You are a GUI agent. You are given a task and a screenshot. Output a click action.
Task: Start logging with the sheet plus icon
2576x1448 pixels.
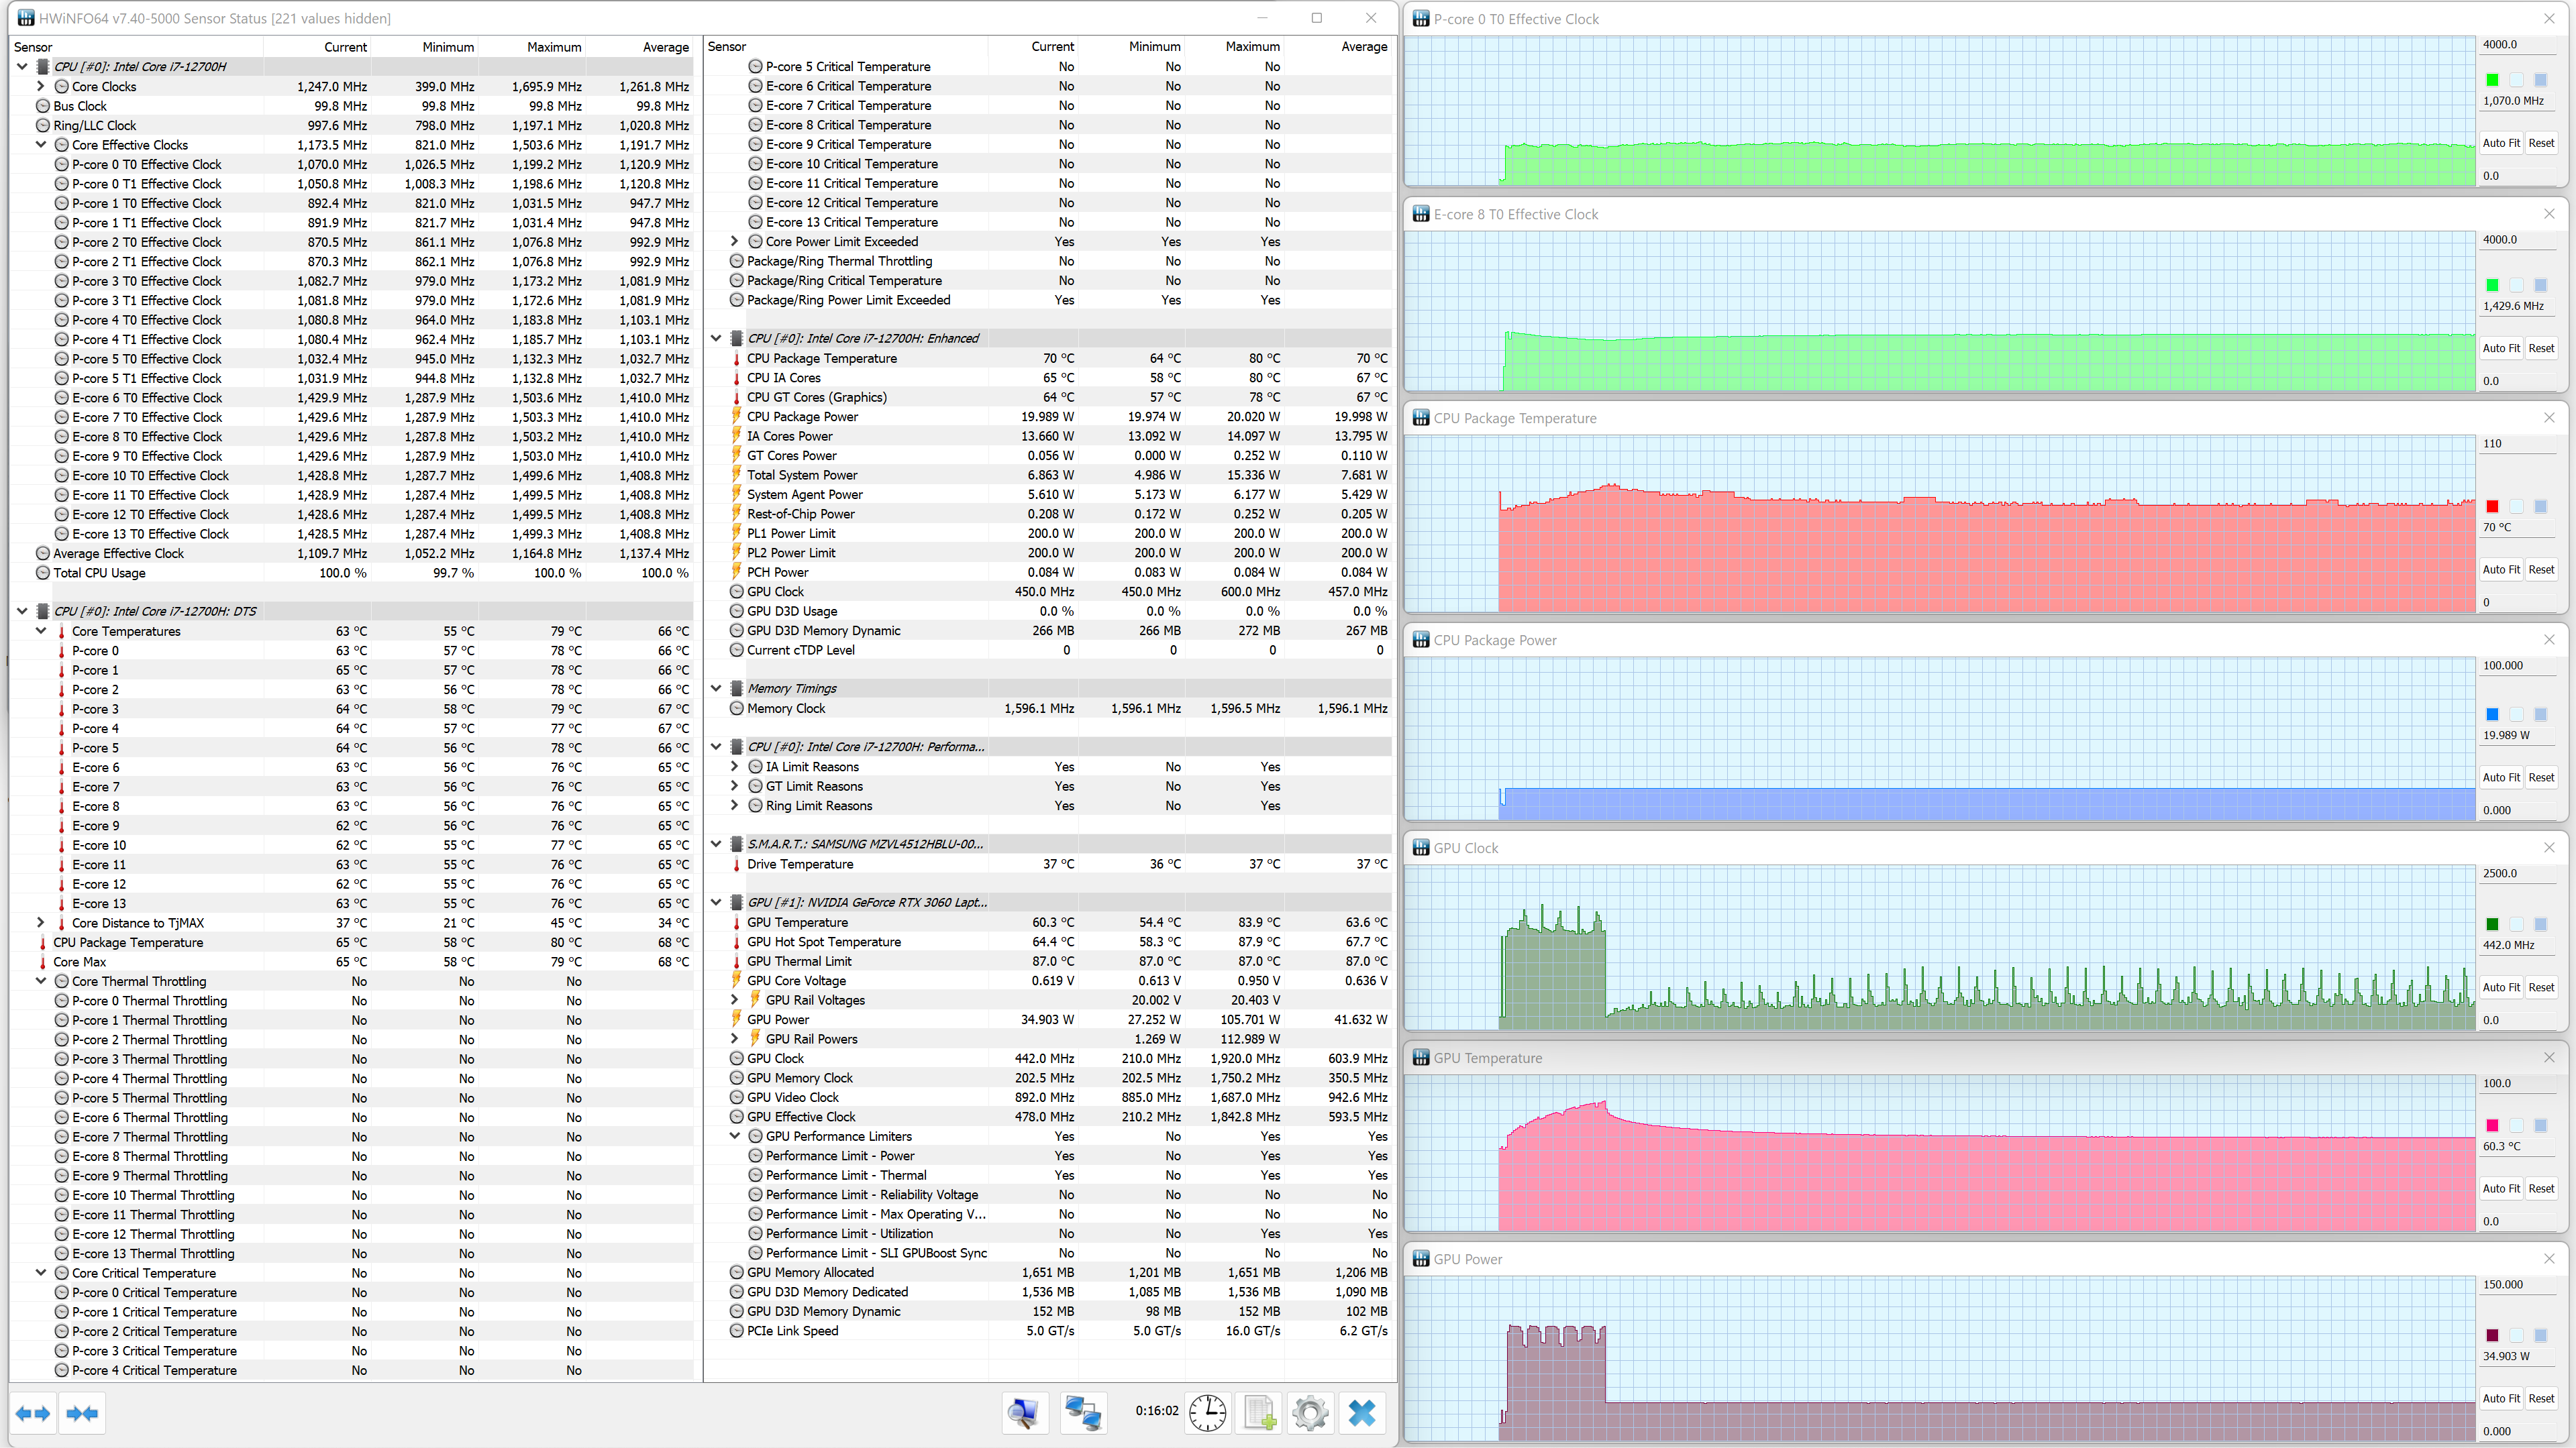1259,1413
